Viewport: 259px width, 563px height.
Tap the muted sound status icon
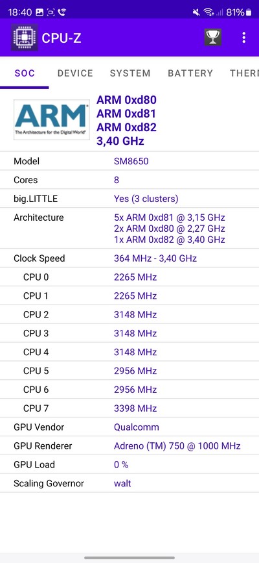pyautogui.click(x=196, y=12)
